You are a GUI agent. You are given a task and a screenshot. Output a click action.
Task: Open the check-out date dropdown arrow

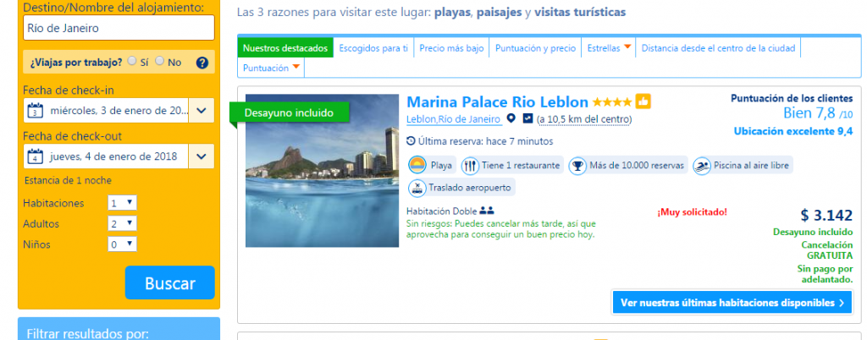click(x=202, y=156)
